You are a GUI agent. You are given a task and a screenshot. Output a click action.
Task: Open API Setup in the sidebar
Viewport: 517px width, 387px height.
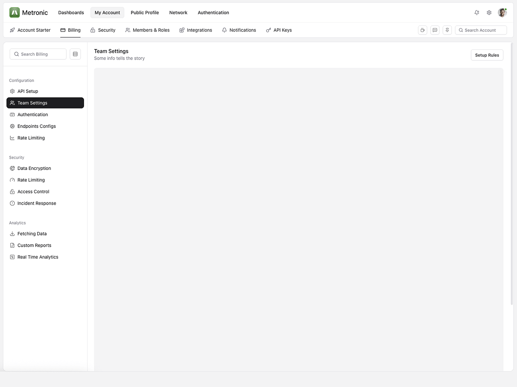(28, 91)
